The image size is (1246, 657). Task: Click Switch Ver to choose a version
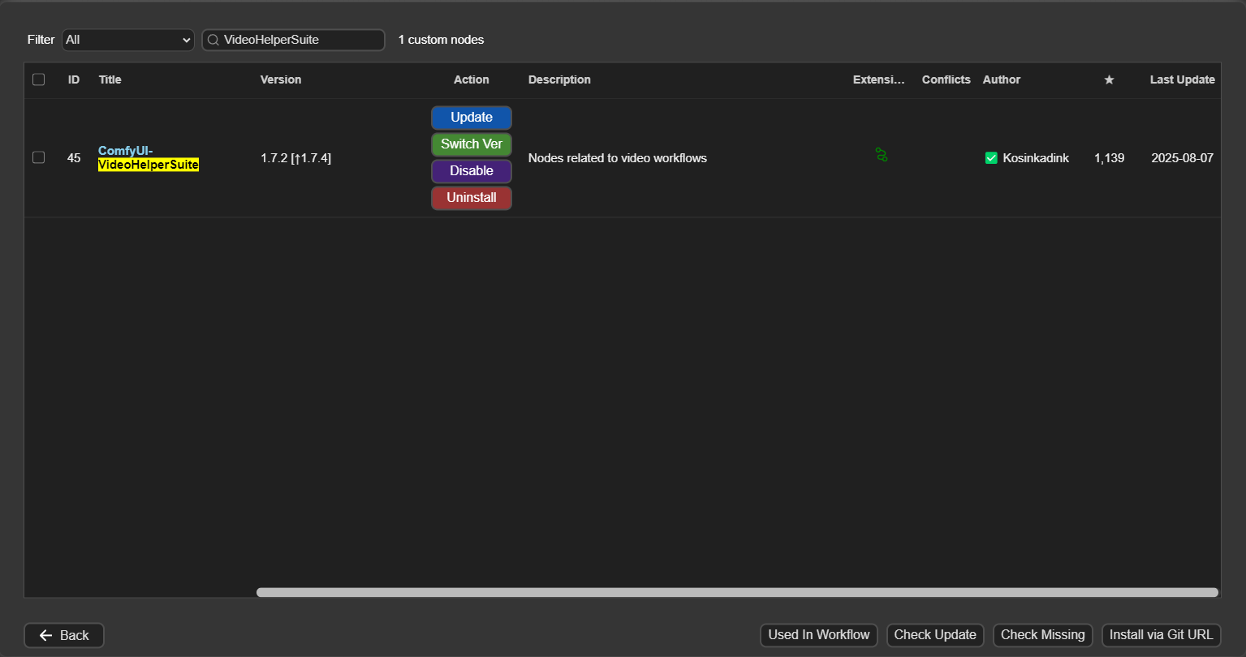pyautogui.click(x=471, y=144)
